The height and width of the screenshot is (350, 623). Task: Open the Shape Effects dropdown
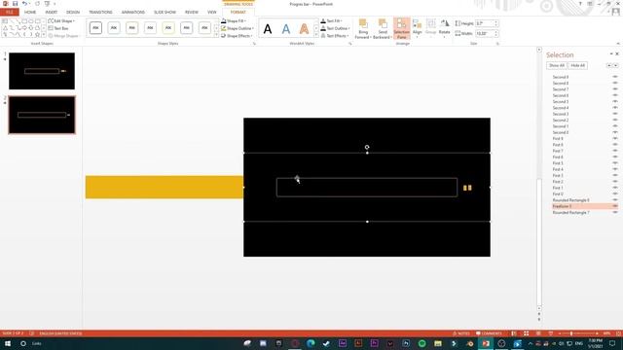pyautogui.click(x=238, y=36)
